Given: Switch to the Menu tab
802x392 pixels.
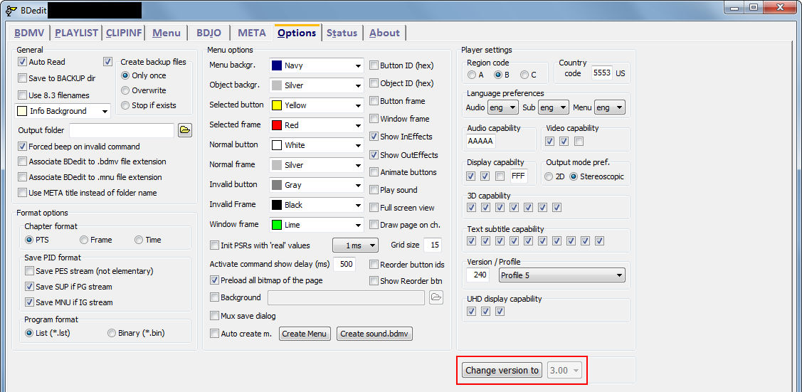Looking at the screenshot, I should (167, 33).
